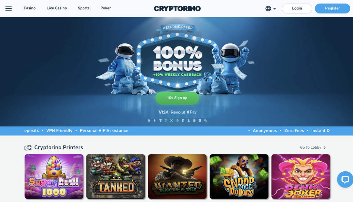Screen dimensions: 353x202
Task: Click the Go To Lobby chevron
Action: point(325,148)
